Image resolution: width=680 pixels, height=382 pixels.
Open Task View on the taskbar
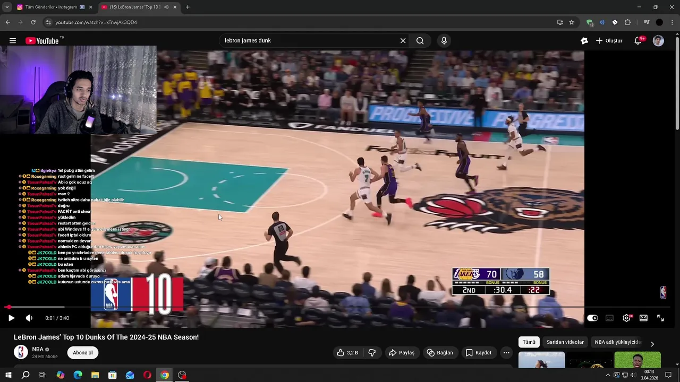click(x=42, y=375)
